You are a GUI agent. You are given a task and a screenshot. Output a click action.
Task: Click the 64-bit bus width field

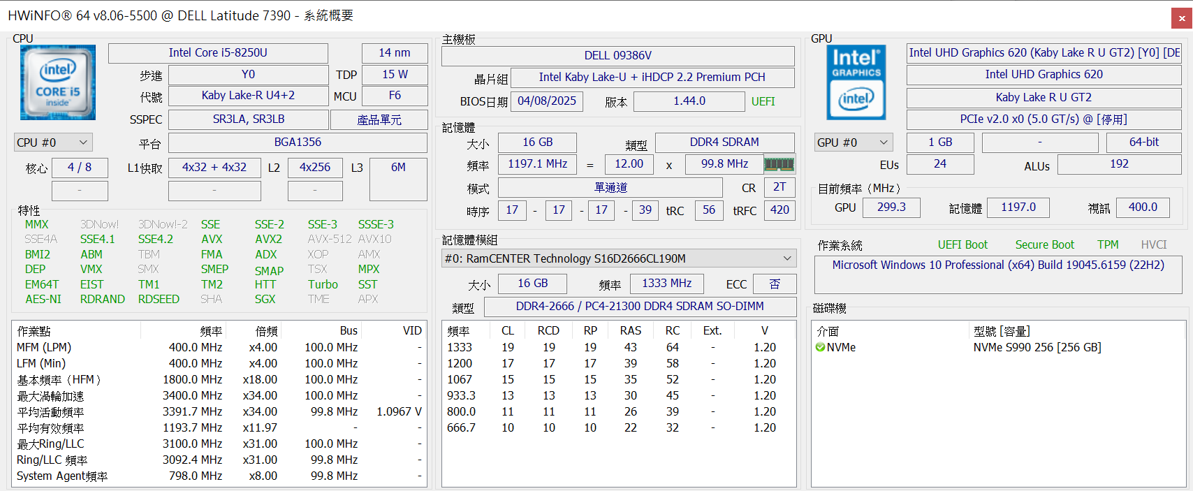[1144, 142]
